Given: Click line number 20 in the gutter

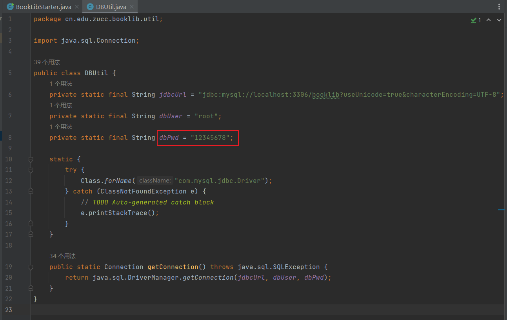Looking at the screenshot, I should (x=9, y=277).
